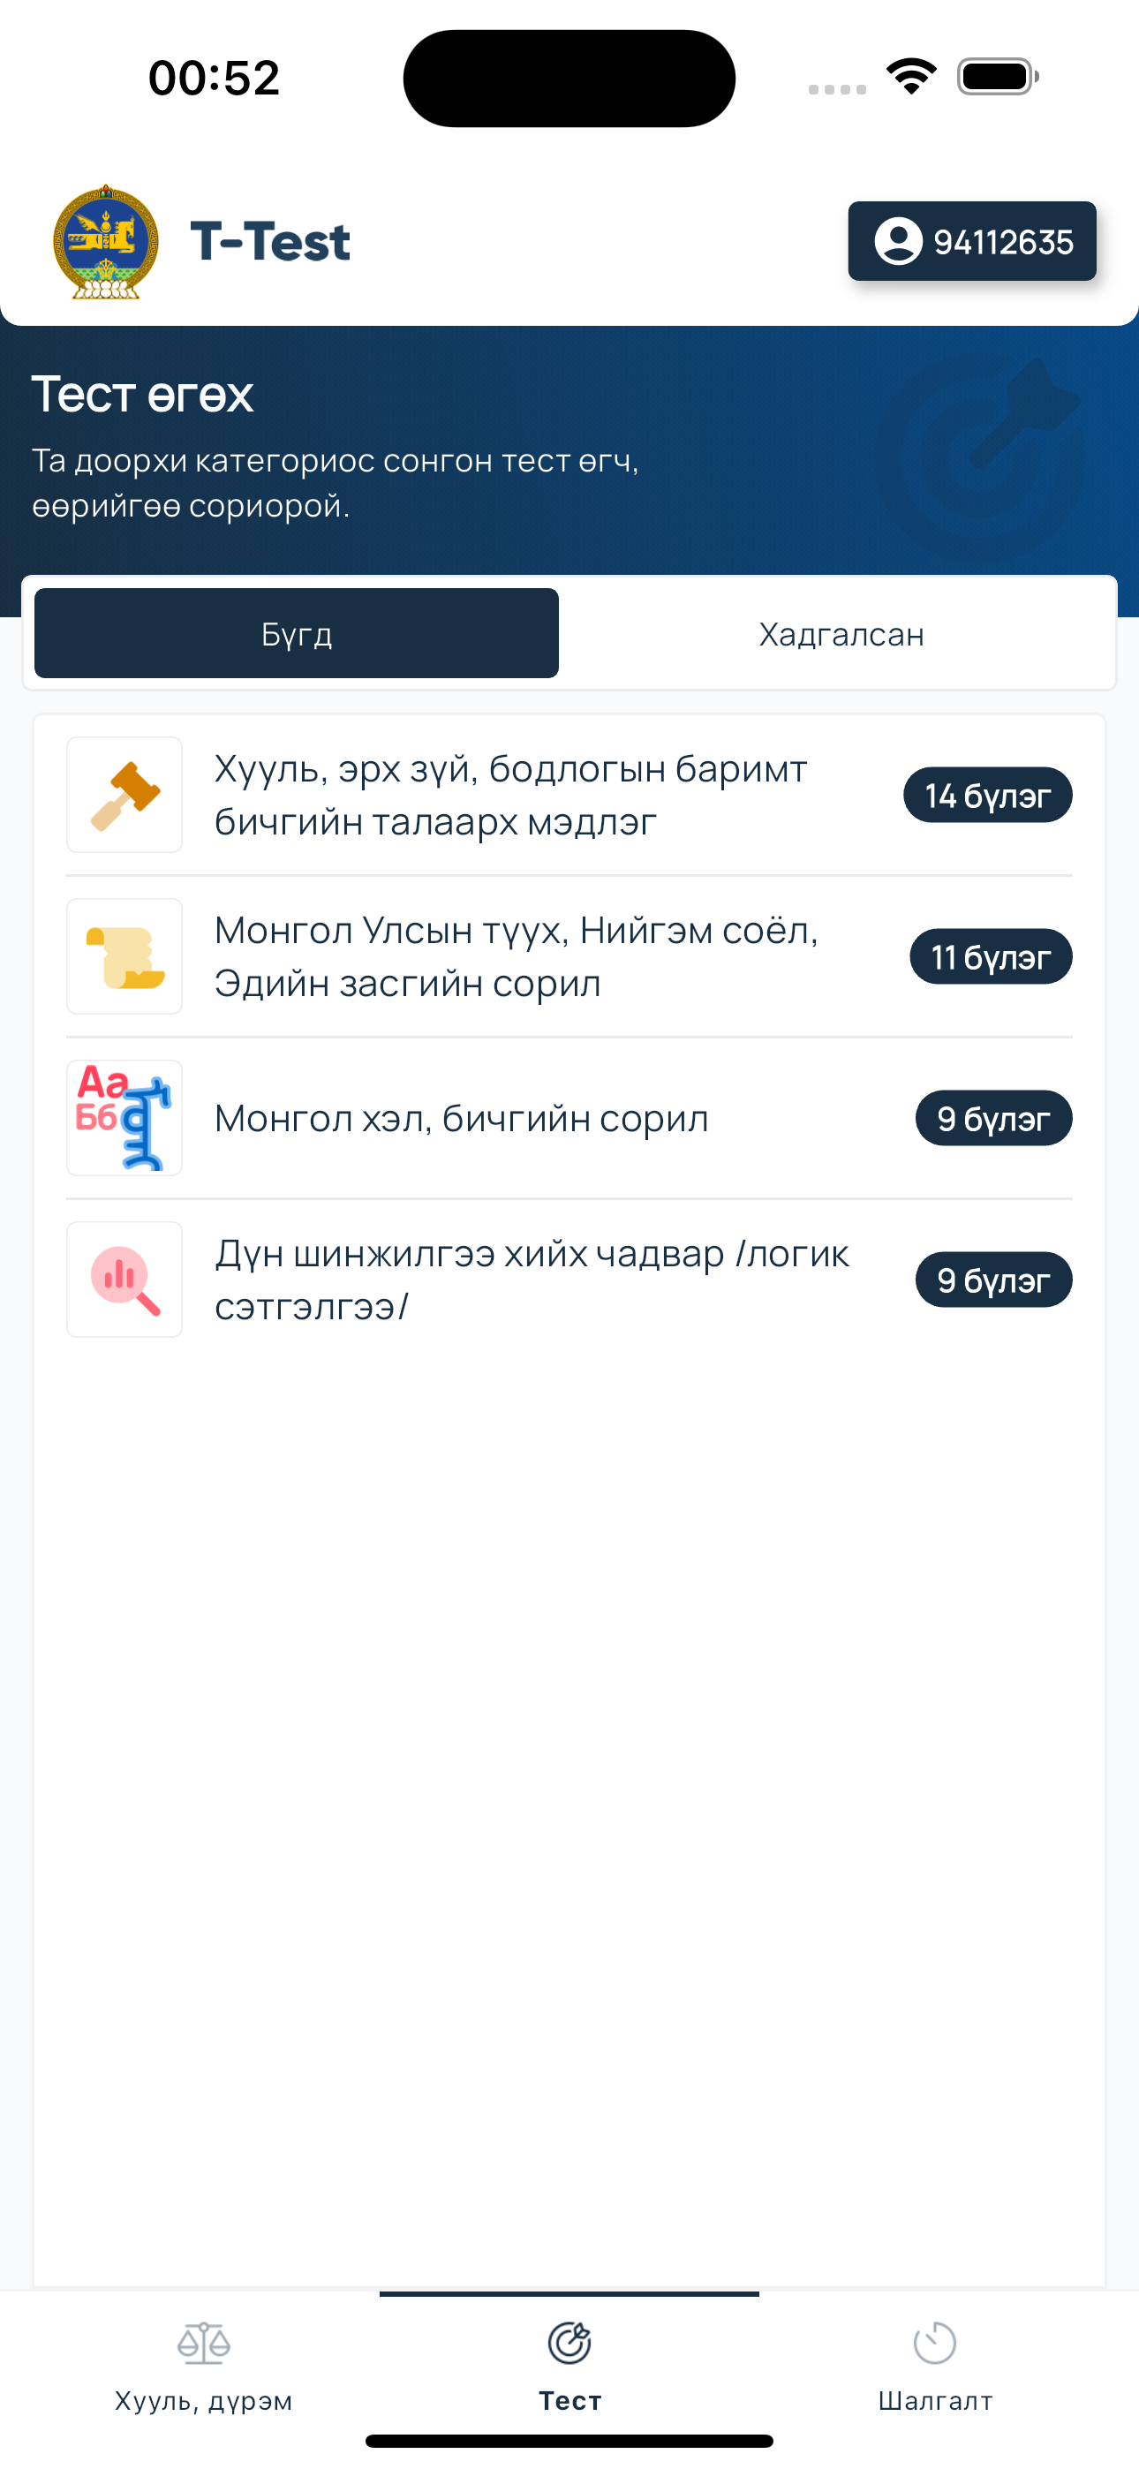Switch to the Бүгд segment
This screenshot has height=2469, width=1139.
pyautogui.click(x=297, y=633)
